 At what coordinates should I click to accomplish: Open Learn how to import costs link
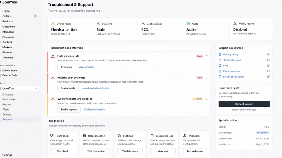pyautogui.click(x=96, y=88)
